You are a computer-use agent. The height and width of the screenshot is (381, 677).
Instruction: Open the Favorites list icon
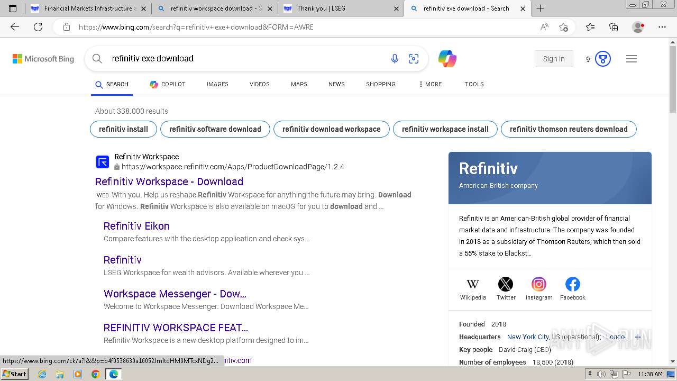tap(590, 27)
